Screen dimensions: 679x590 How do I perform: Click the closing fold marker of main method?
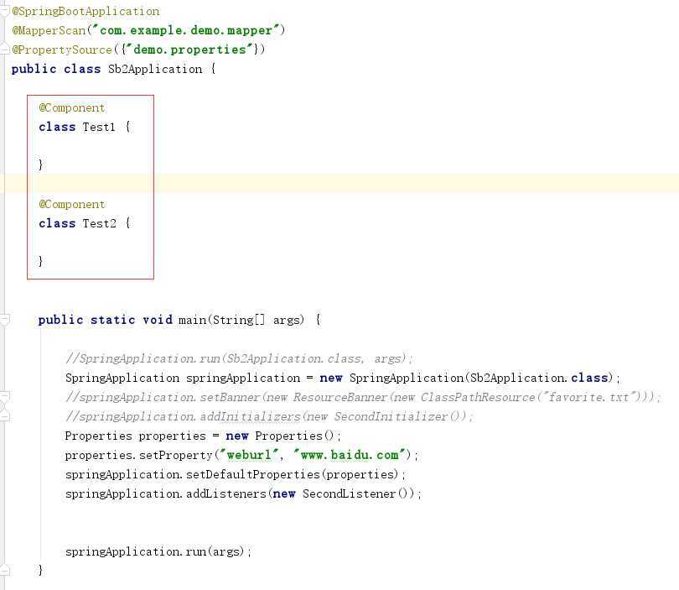[4, 570]
